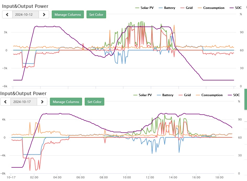Toggle SOC series in the 2024-10-12 chart legend

point(236,8)
